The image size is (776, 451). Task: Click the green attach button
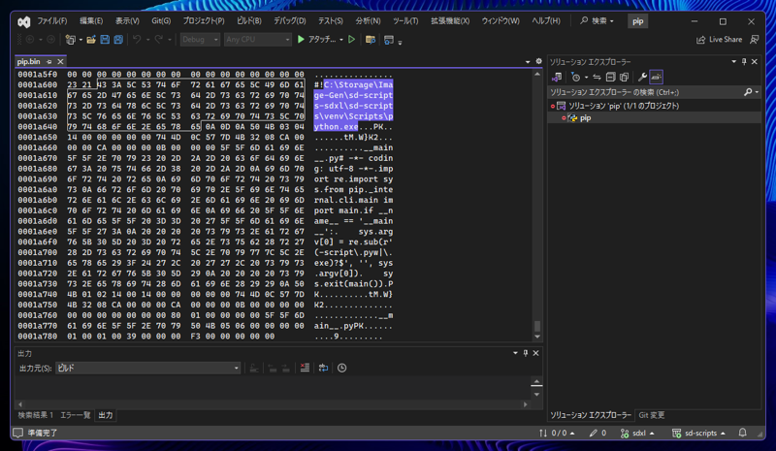click(317, 40)
